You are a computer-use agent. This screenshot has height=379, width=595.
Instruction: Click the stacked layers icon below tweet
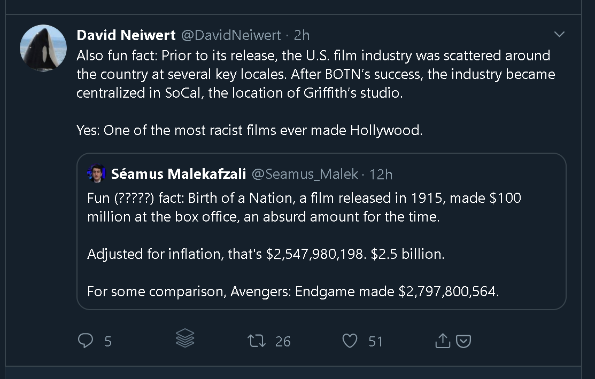coord(185,338)
